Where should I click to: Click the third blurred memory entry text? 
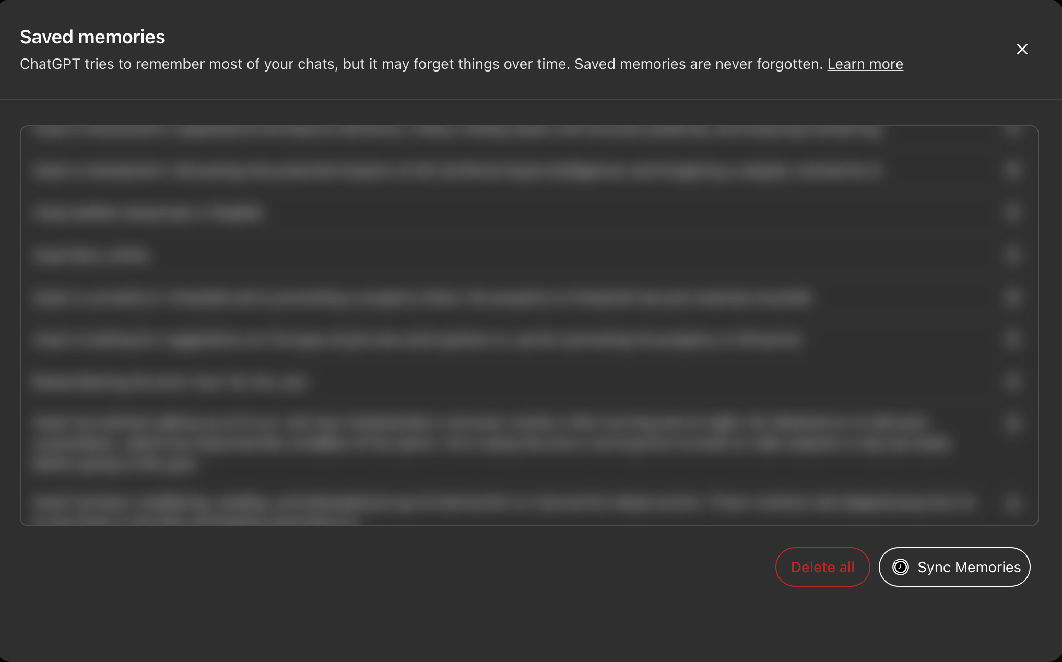click(x=148, y=213)
